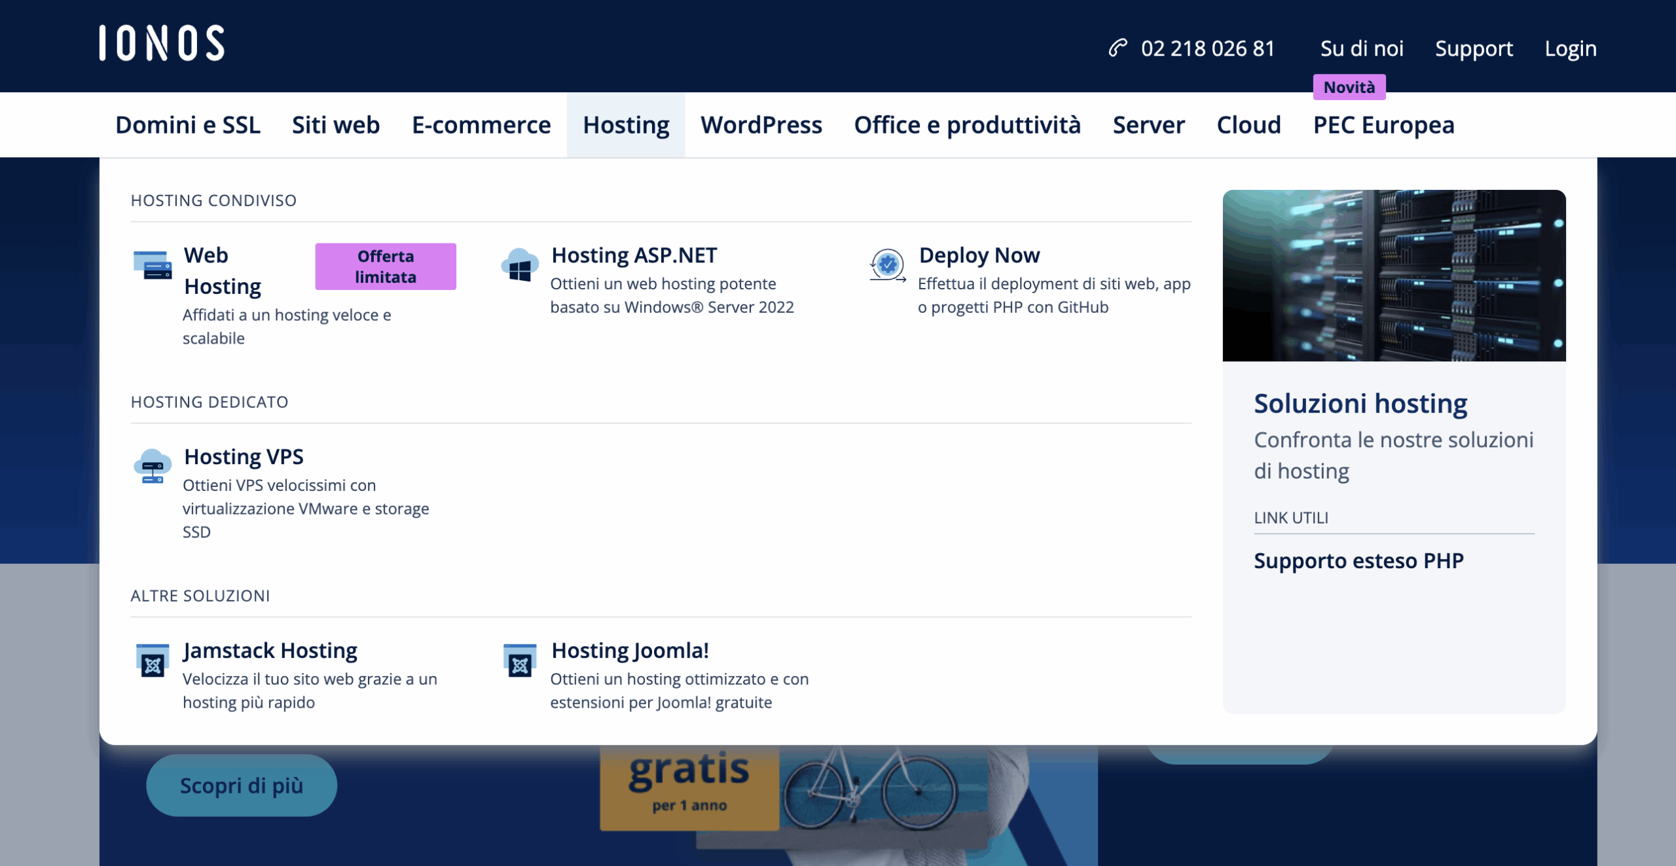Expand the Office e produttività menu

(967, 125)
